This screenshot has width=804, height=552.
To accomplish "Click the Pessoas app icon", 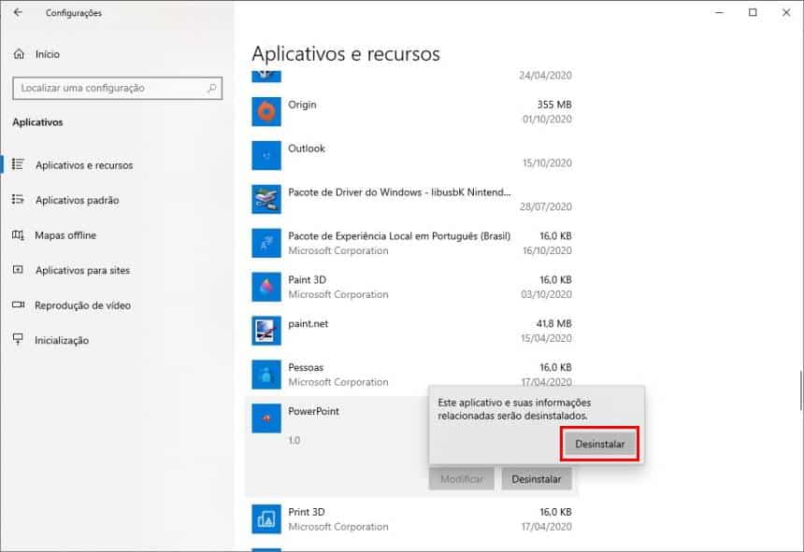I will (266, 375).
